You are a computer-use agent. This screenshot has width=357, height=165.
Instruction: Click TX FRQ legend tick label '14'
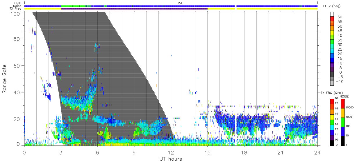[x=337, y=119]
